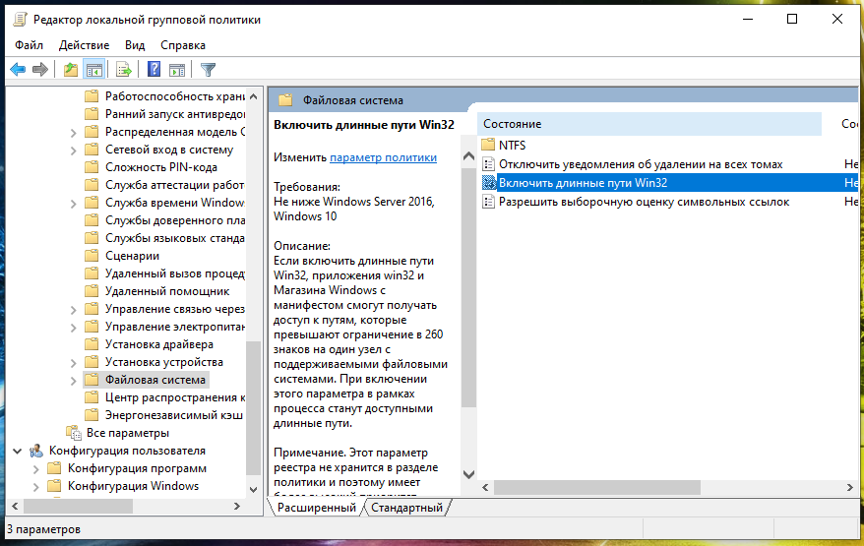864x546 pixels.
Task: Toggle the Show/Hide action pane icon
Action: [x=177, y=69]
